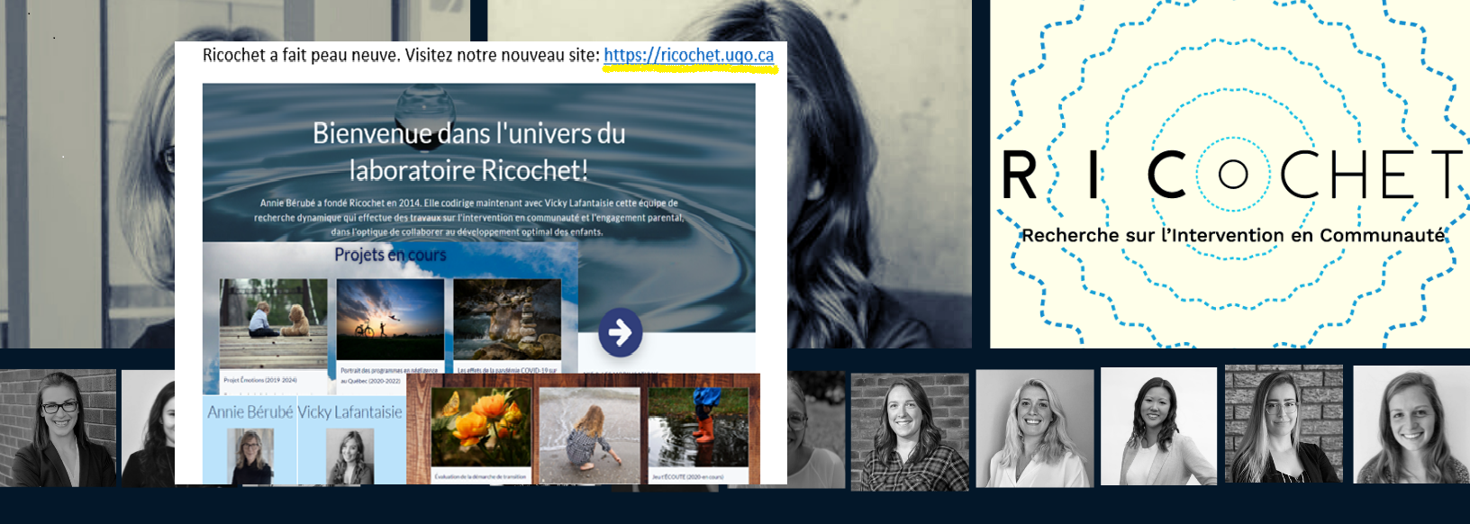The image size is (1470, 524).
Task: Click "Recherche sur l'Intervention en Communauté" tagline
Action: (1233, 236)
